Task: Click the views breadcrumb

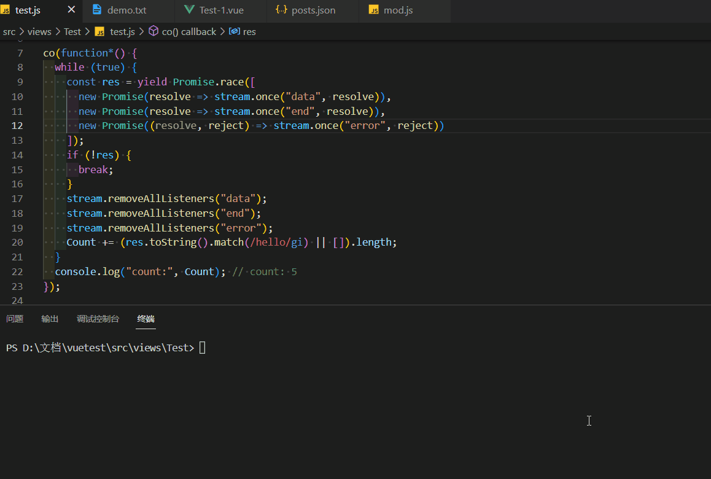Action: click(x=39, y=32)
